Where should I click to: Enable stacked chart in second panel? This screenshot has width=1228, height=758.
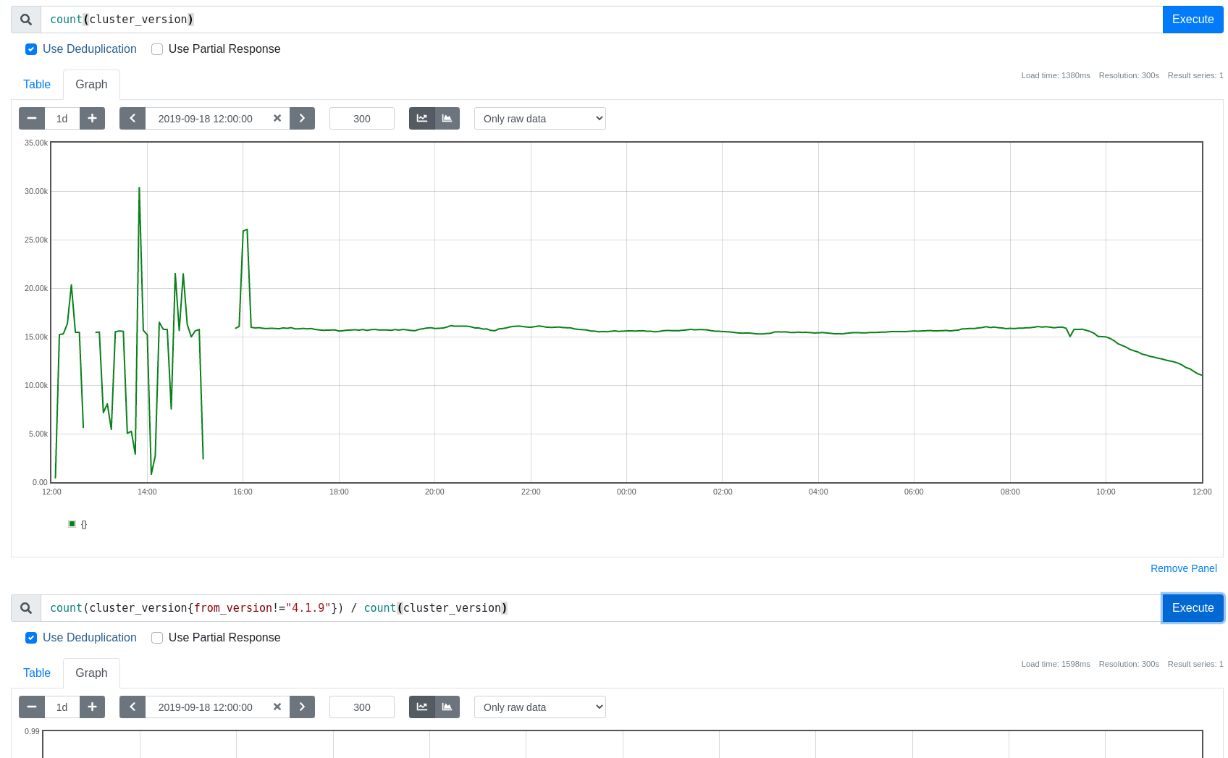click(447, 707)
